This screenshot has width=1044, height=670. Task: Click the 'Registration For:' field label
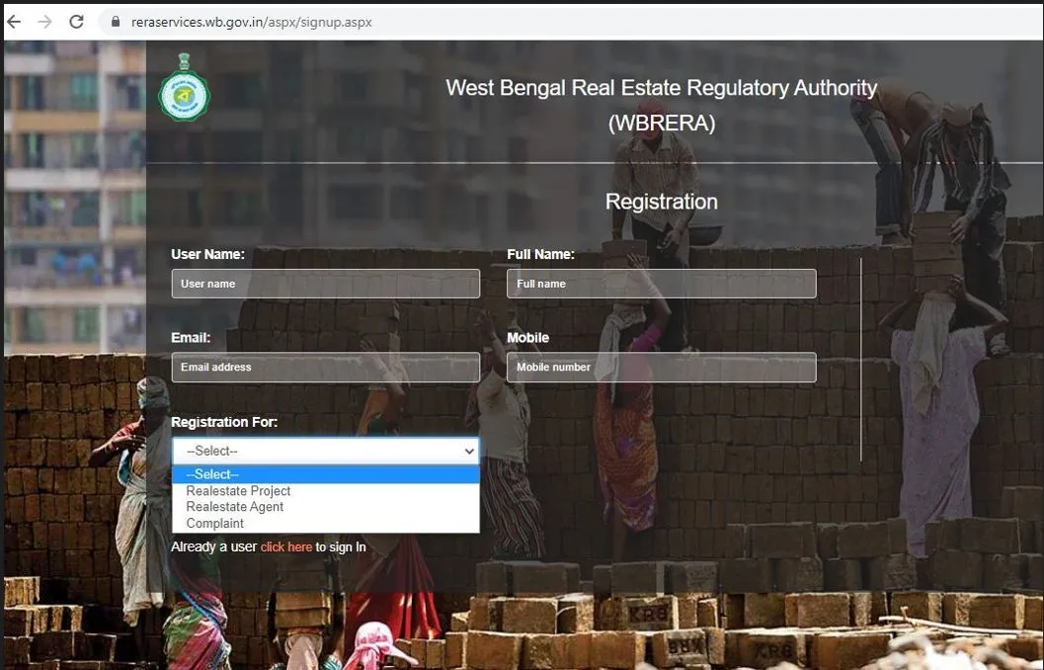225,421
